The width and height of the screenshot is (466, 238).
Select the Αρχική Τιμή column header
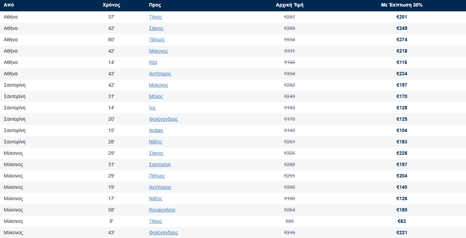click(290, 5)
